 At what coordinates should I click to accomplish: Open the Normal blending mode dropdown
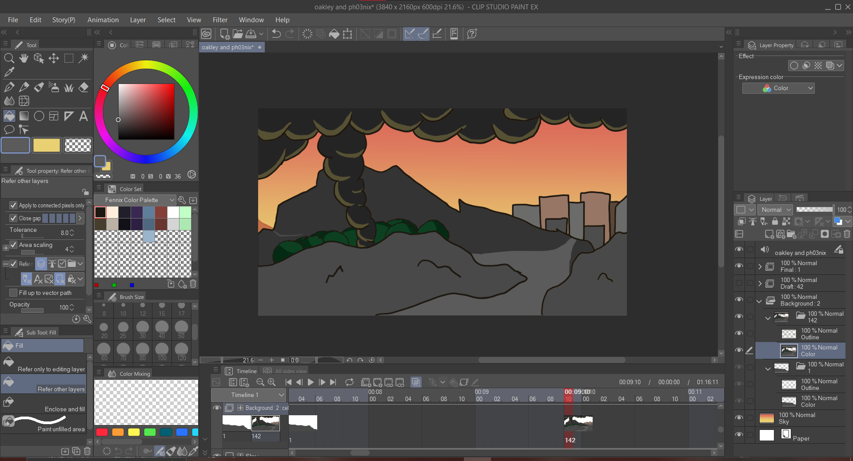pyautogui.click(x=775, y=210)
